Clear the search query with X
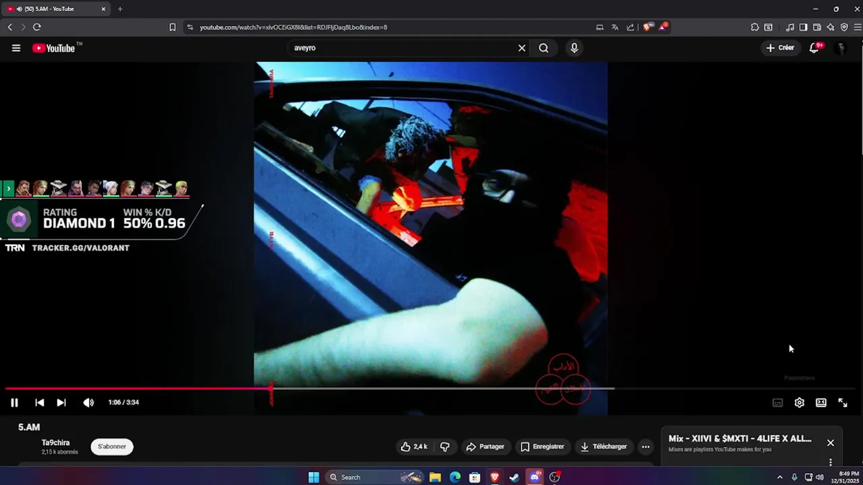 [522, 48]
